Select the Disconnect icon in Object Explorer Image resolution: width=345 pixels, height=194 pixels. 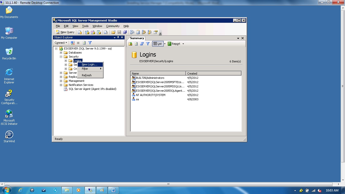72,43
